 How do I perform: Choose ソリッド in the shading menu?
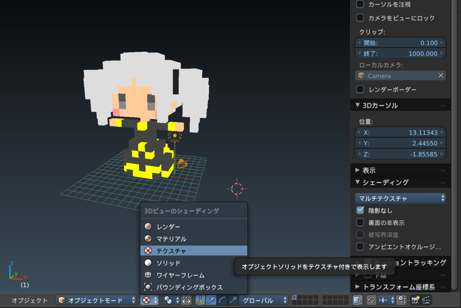click(194, 263)
